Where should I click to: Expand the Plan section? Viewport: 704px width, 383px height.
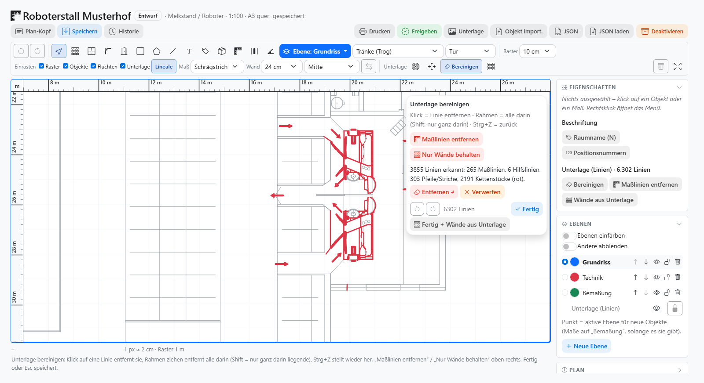click(679, 370)
